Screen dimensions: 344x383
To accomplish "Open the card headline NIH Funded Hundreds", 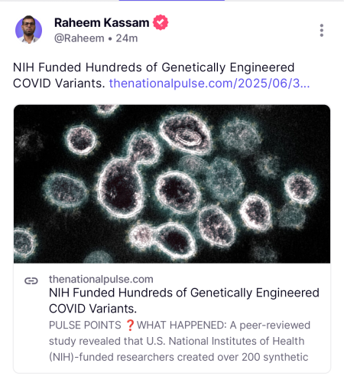I will (x=184, y=300).
